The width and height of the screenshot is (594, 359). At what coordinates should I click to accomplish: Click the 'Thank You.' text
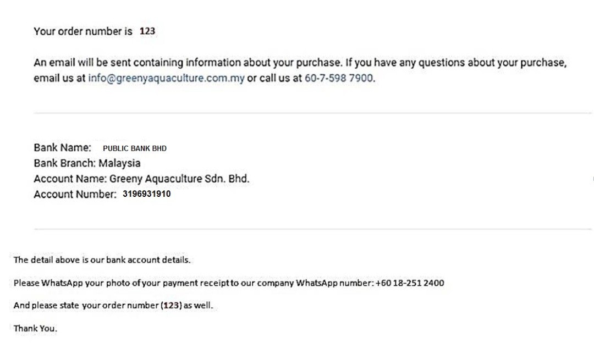pos(35,328)
